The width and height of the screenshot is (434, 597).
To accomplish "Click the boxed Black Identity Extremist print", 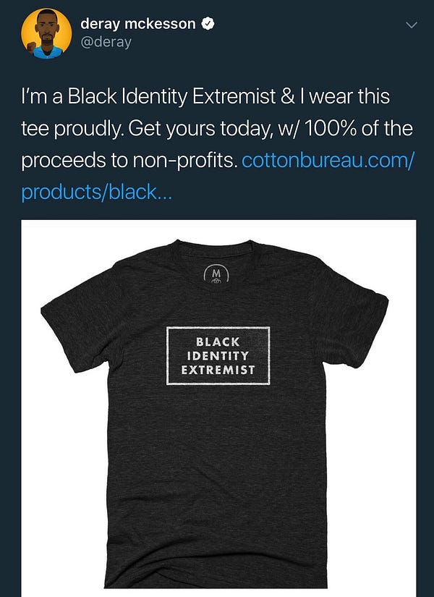I will click(x=218, y=355).
